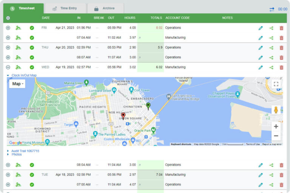Image resolution: width=290 pixels, height=193 pixels.
Task: Toggle approval checkmark on Apr 21 01:56 PM row
Action: [32, 28]
